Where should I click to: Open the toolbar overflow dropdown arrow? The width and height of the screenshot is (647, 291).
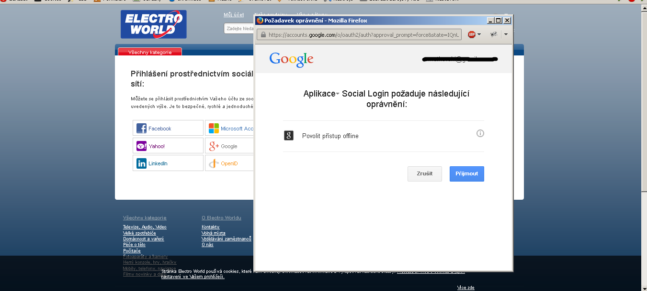(506, 34)
